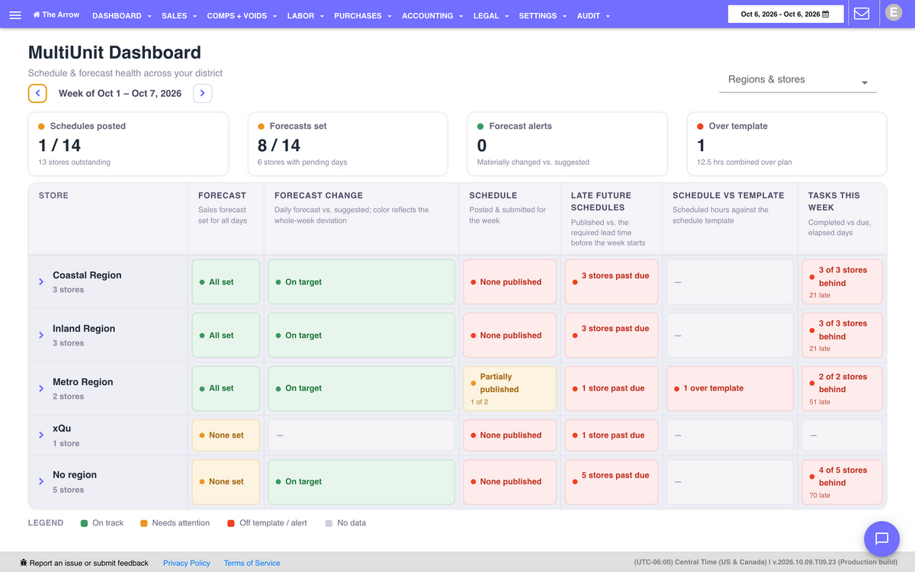Open the LEGAL menu

[491, 15]
